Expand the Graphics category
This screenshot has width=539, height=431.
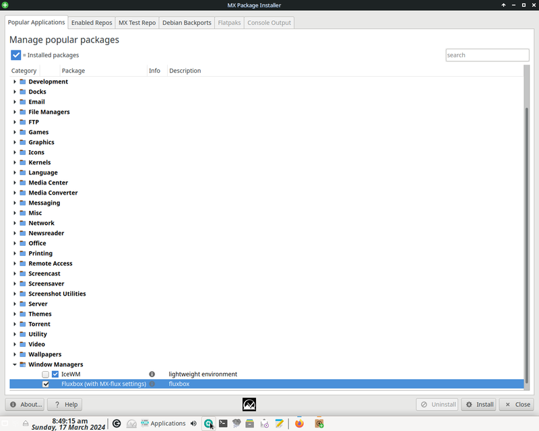click(x=14, y=142)
